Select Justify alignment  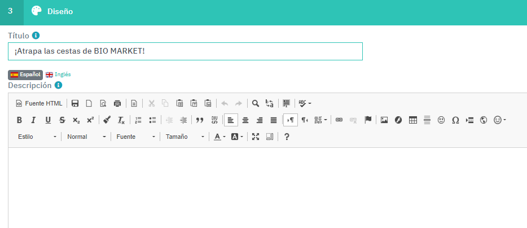(274, 120)
